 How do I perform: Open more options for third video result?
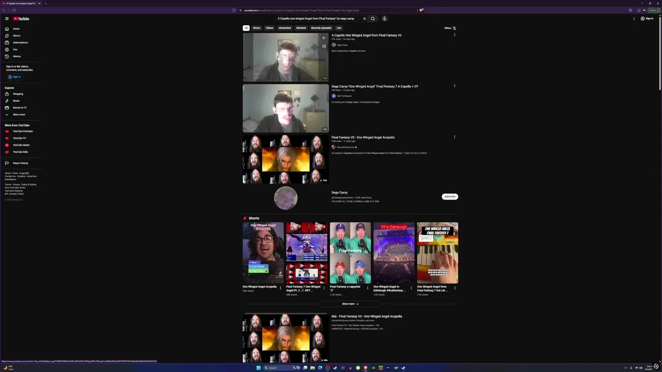coord(455,137)
